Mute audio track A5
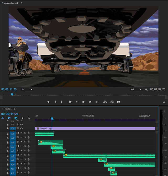The image size is (168, 176). click(21, 142)
